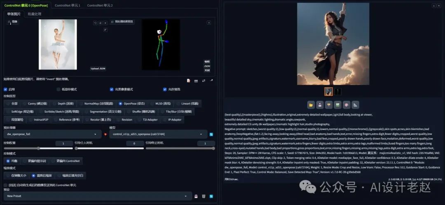Screen dimensions: 445x205
Task: Select Scribble/Sketch control type
Action: (x=59, y=112)
